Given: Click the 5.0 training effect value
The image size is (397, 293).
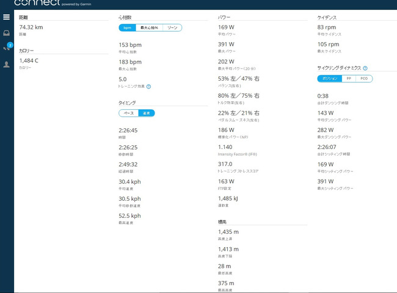Looking at the screenshot, I should point(123,79).
